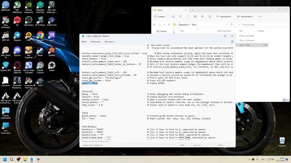Click the [HID] section header in Notepad
Screen dimensions: 291x163
click(x=85, y=113)
